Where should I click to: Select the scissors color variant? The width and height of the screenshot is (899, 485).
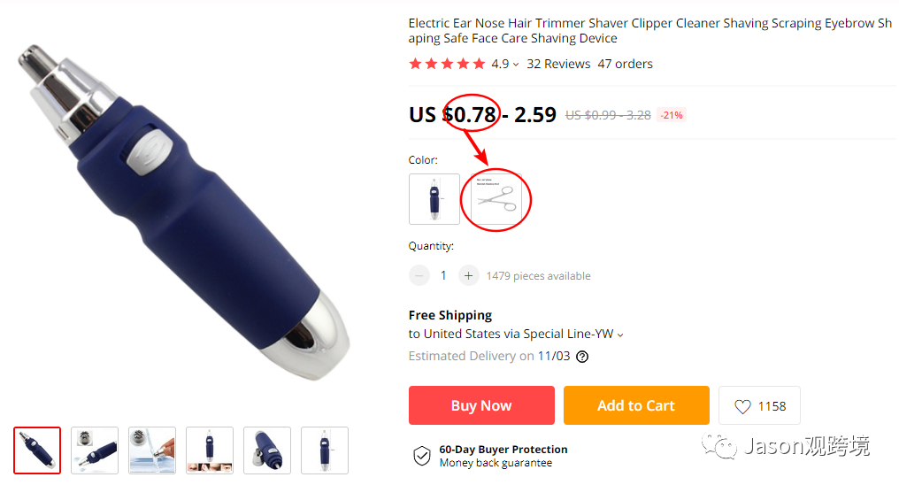(496, 199)
